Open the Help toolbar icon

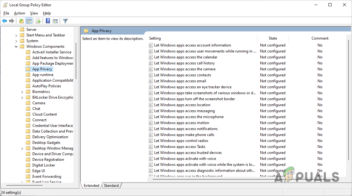click(48, 21)
